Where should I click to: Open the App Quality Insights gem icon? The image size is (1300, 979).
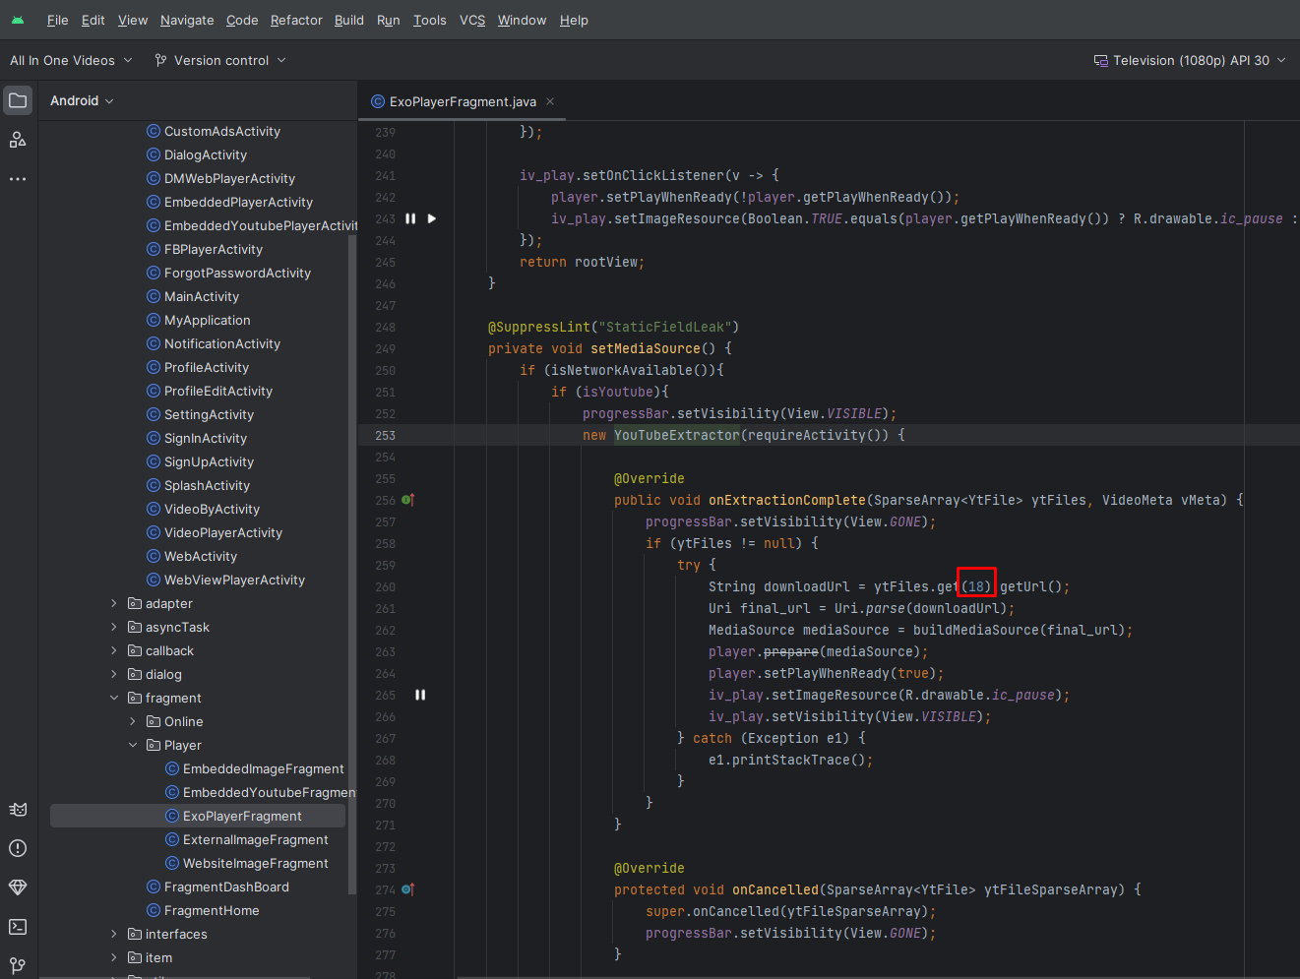click(18, 887)
